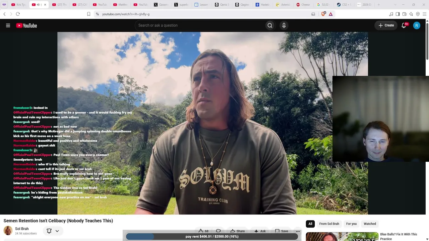Go back in browser history

point(4,14)
